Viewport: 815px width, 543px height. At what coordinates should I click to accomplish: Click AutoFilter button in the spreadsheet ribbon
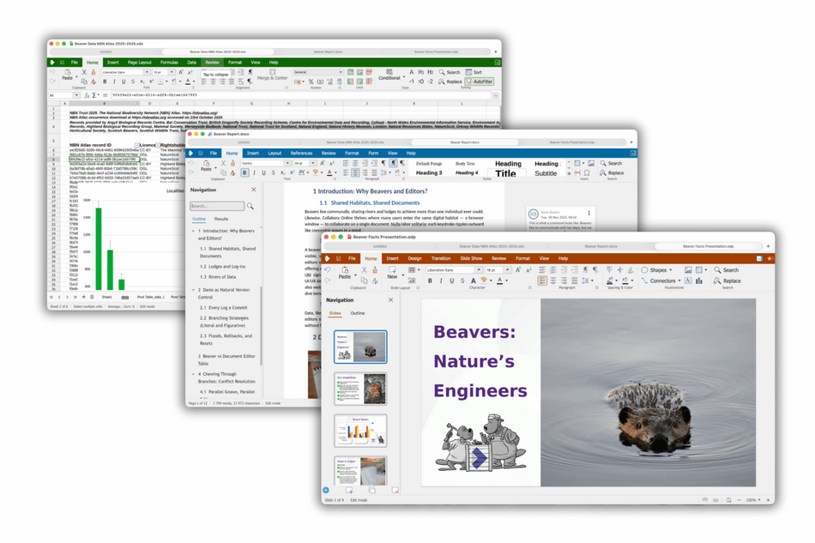coord(480,81)
